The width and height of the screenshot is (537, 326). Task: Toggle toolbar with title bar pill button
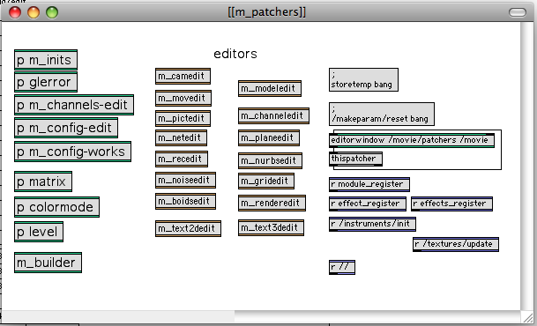pyautogui.click(x=517, y=12)
